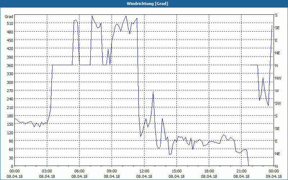Click the 08.04.18 date under 06:00
The image size is (288, 180).
(x=79, y=176)
